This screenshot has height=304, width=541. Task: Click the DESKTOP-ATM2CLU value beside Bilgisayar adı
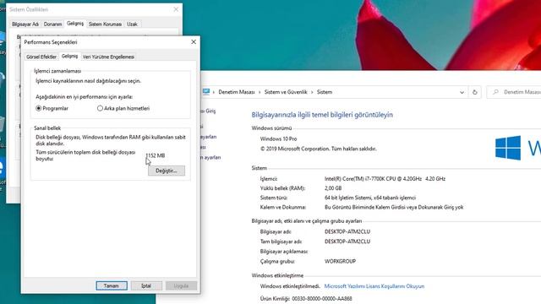347,231
